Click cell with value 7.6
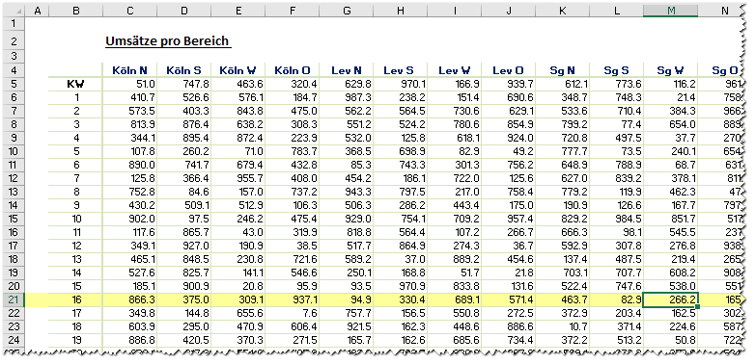Viewport: 755px width, 364px height. click(292, 314)
